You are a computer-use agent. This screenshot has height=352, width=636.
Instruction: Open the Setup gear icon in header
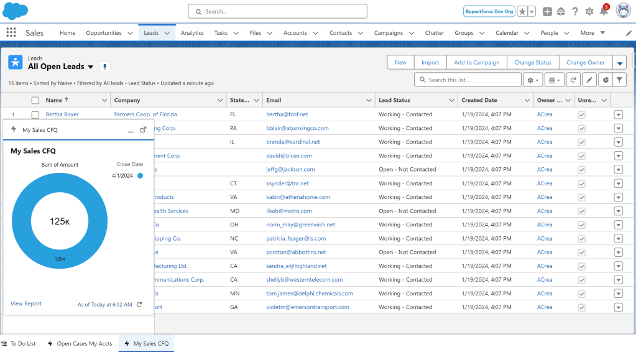click(589, 11)
